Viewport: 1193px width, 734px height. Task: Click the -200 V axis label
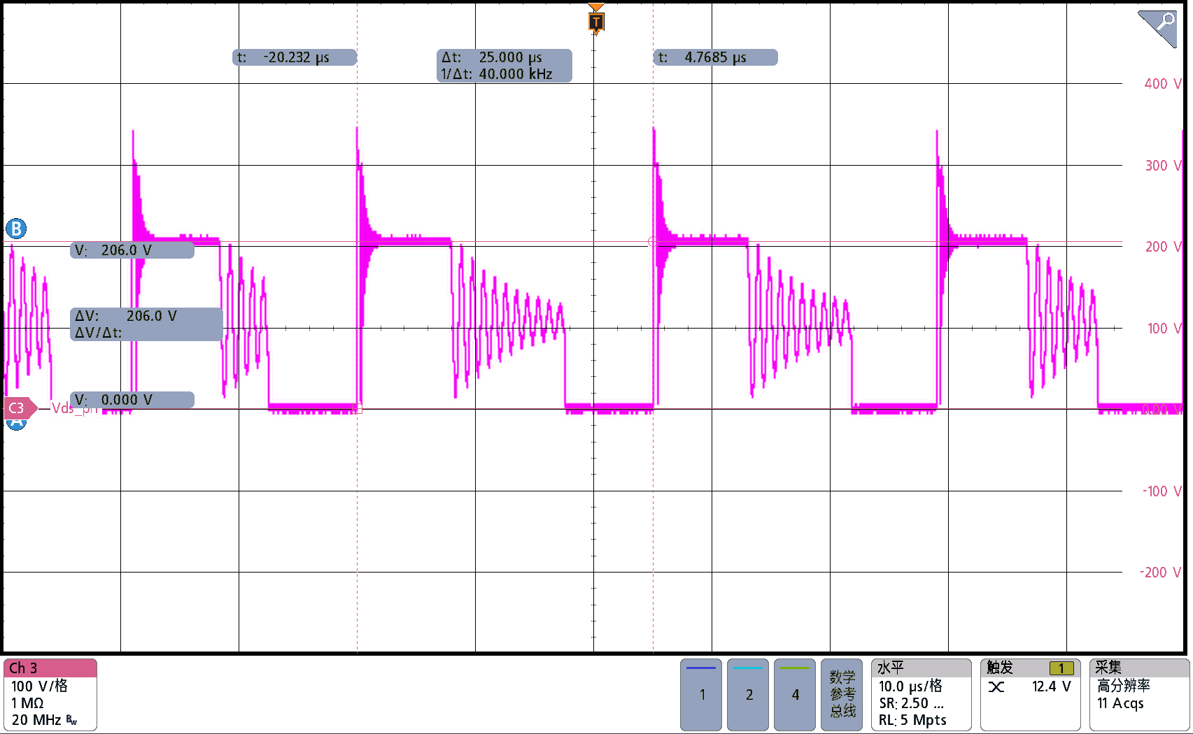[1162, 573]
